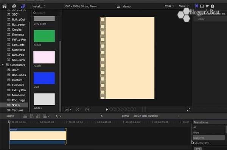Click the fullscreen viewer arrows icon
Screen dimensions: 227x150
(x=188, y=109)
